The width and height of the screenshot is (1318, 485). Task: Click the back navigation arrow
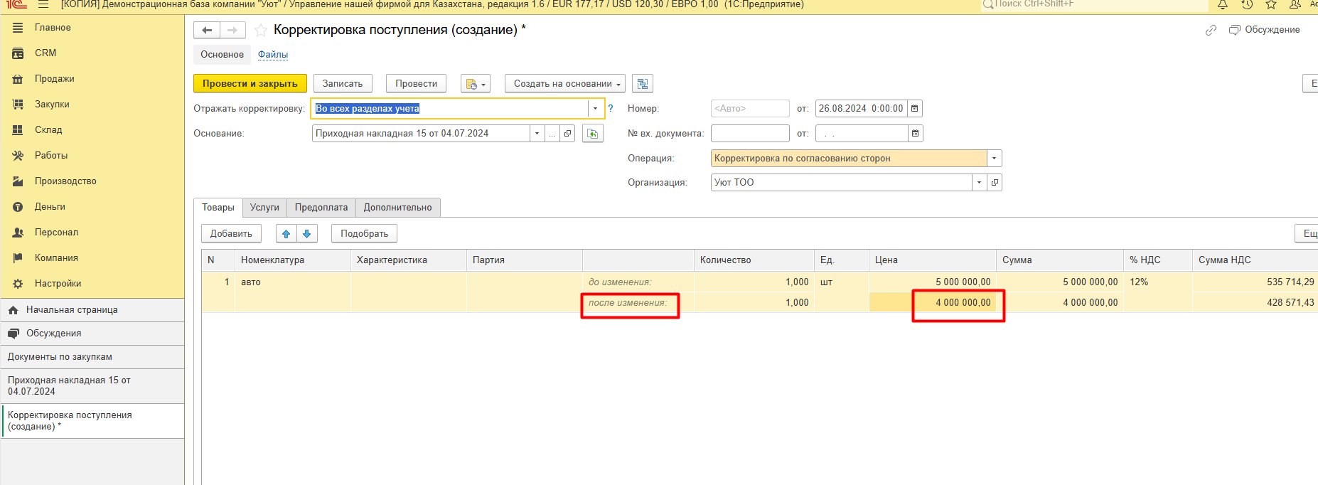click(207, 30)
